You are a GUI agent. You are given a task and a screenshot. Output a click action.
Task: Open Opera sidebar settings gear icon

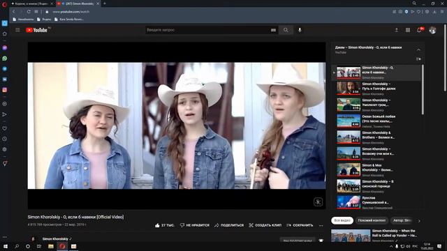coord(5,149)
